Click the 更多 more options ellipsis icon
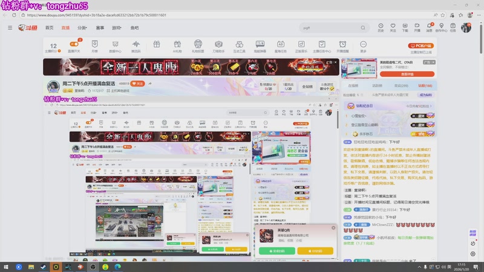Image resolution: width=484 pixels, height=272 pixels. 364,44
